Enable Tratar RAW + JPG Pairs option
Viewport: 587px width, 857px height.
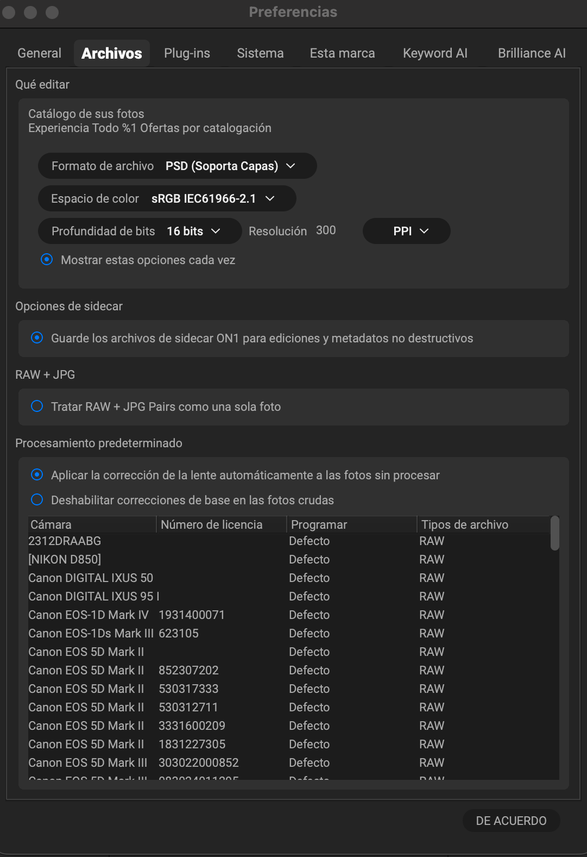pyautogui.click(x=37, y=406)
